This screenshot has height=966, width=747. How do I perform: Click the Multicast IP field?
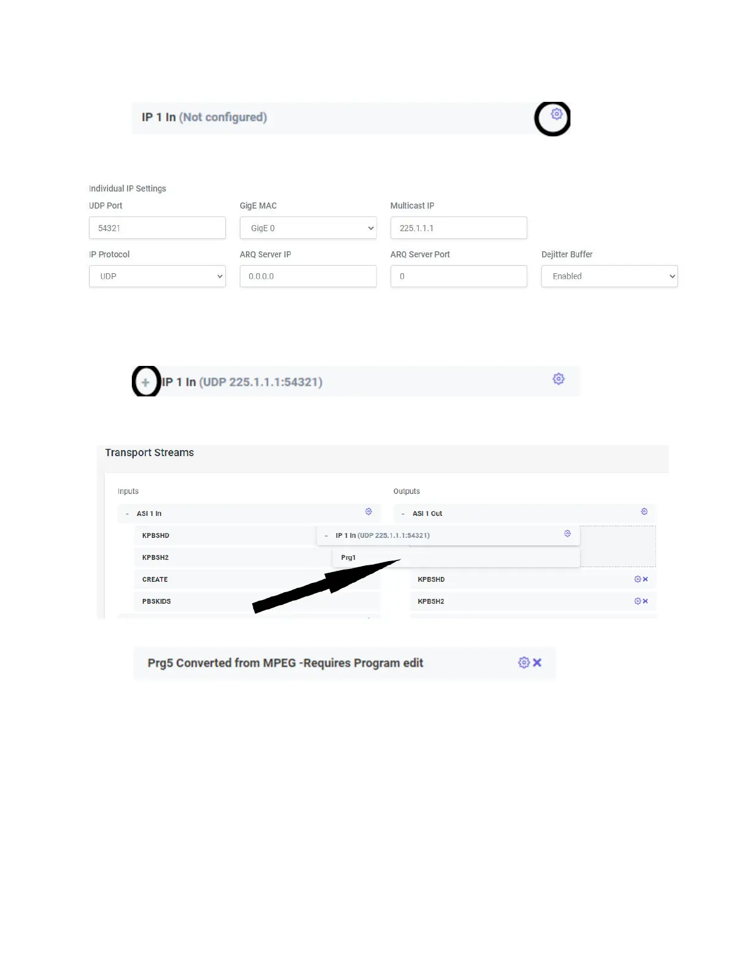click(x=458, y=228)
